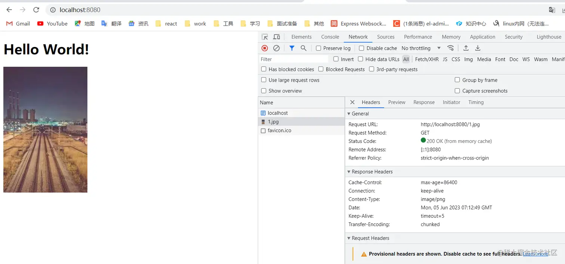
Task: Focus the network Filter text field
Action: click(x=294, y=59)
